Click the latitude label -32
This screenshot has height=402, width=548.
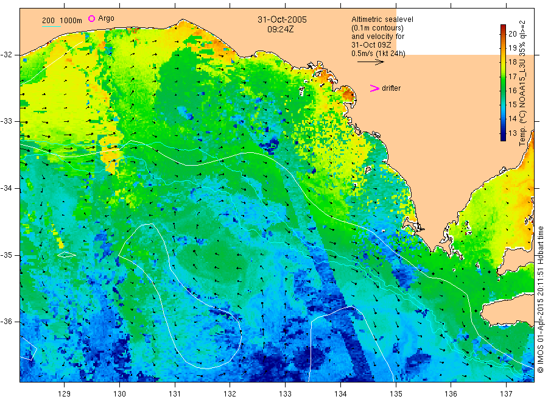tap(7, 55)
